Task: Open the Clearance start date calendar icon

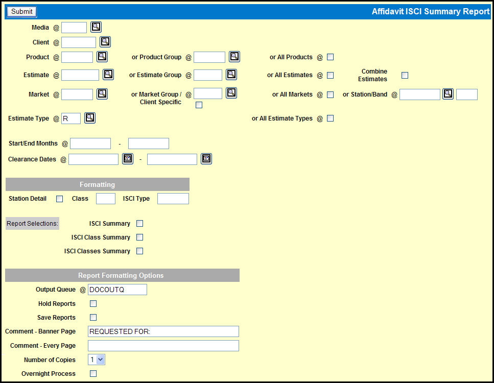Action: (x=128, y=159)
